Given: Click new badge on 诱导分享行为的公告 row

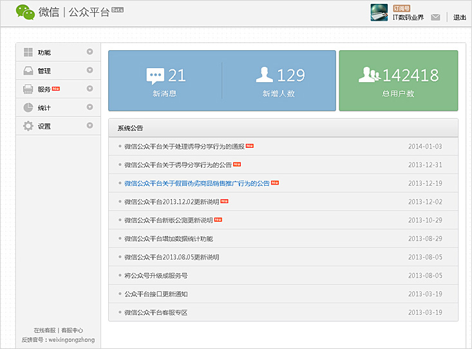Looking at the screenshot, I should point(237,165).
